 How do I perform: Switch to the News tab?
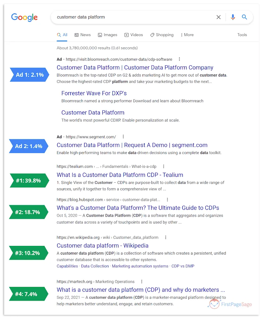82,35
